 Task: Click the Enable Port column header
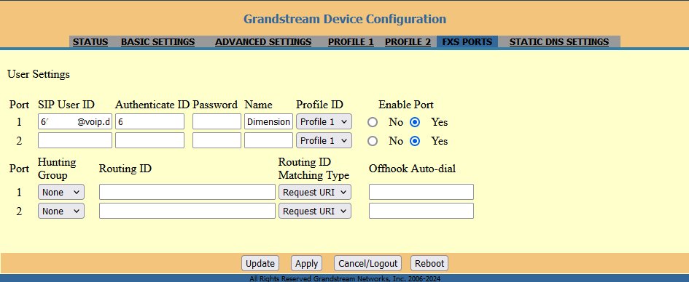[406, 105]
